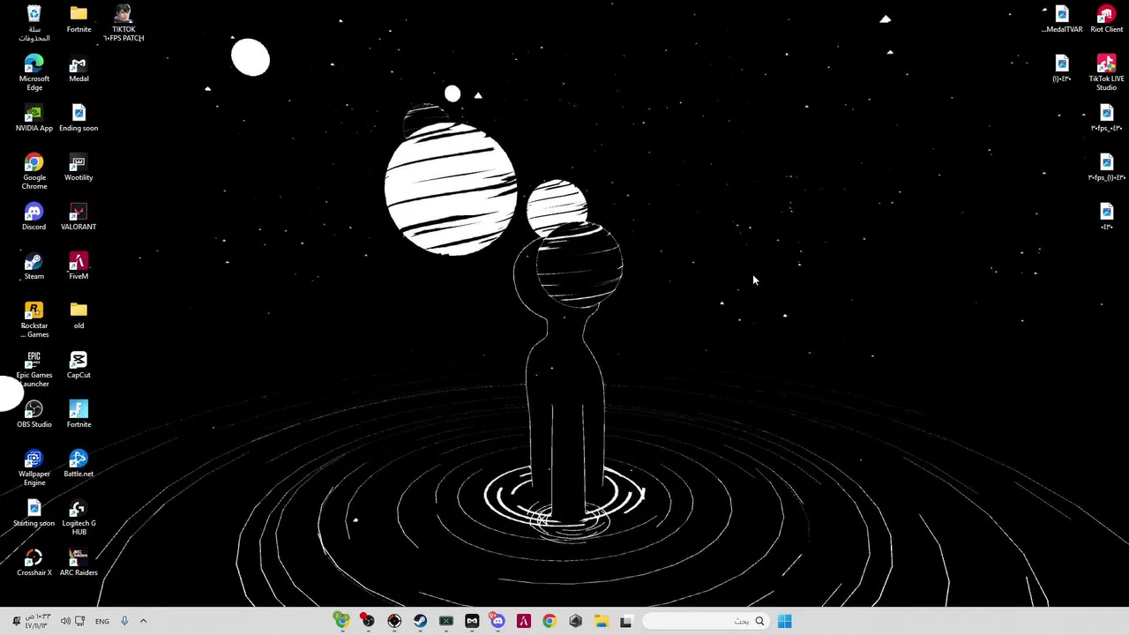Open Epic Games Launcher desktop icon
The image size is (1129, 635).
click(34, 369)
